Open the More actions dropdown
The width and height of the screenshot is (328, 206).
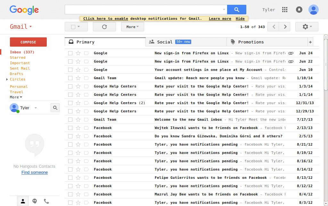coord(132,27)
